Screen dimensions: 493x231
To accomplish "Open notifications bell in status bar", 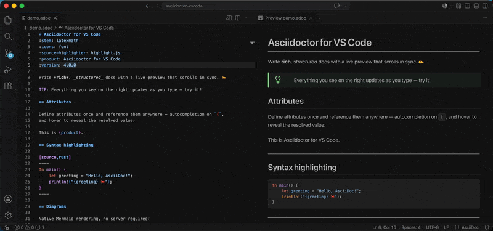I will coord(486,227).
